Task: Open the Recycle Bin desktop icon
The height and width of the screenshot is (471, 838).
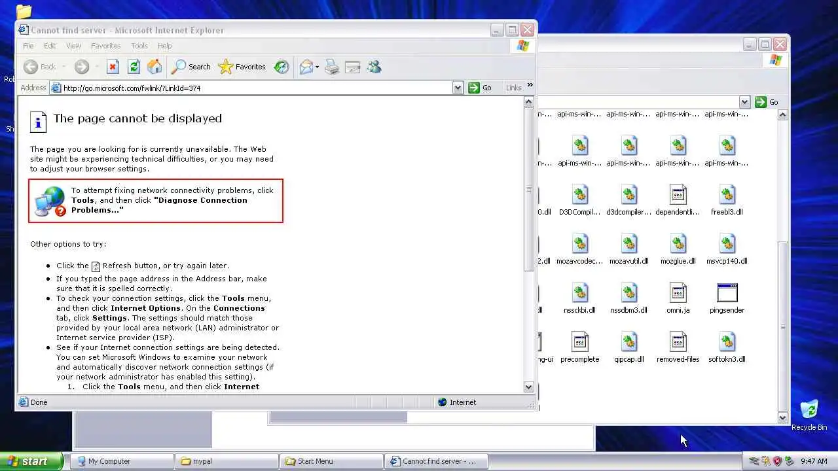Action: click(x=809, y=415)
